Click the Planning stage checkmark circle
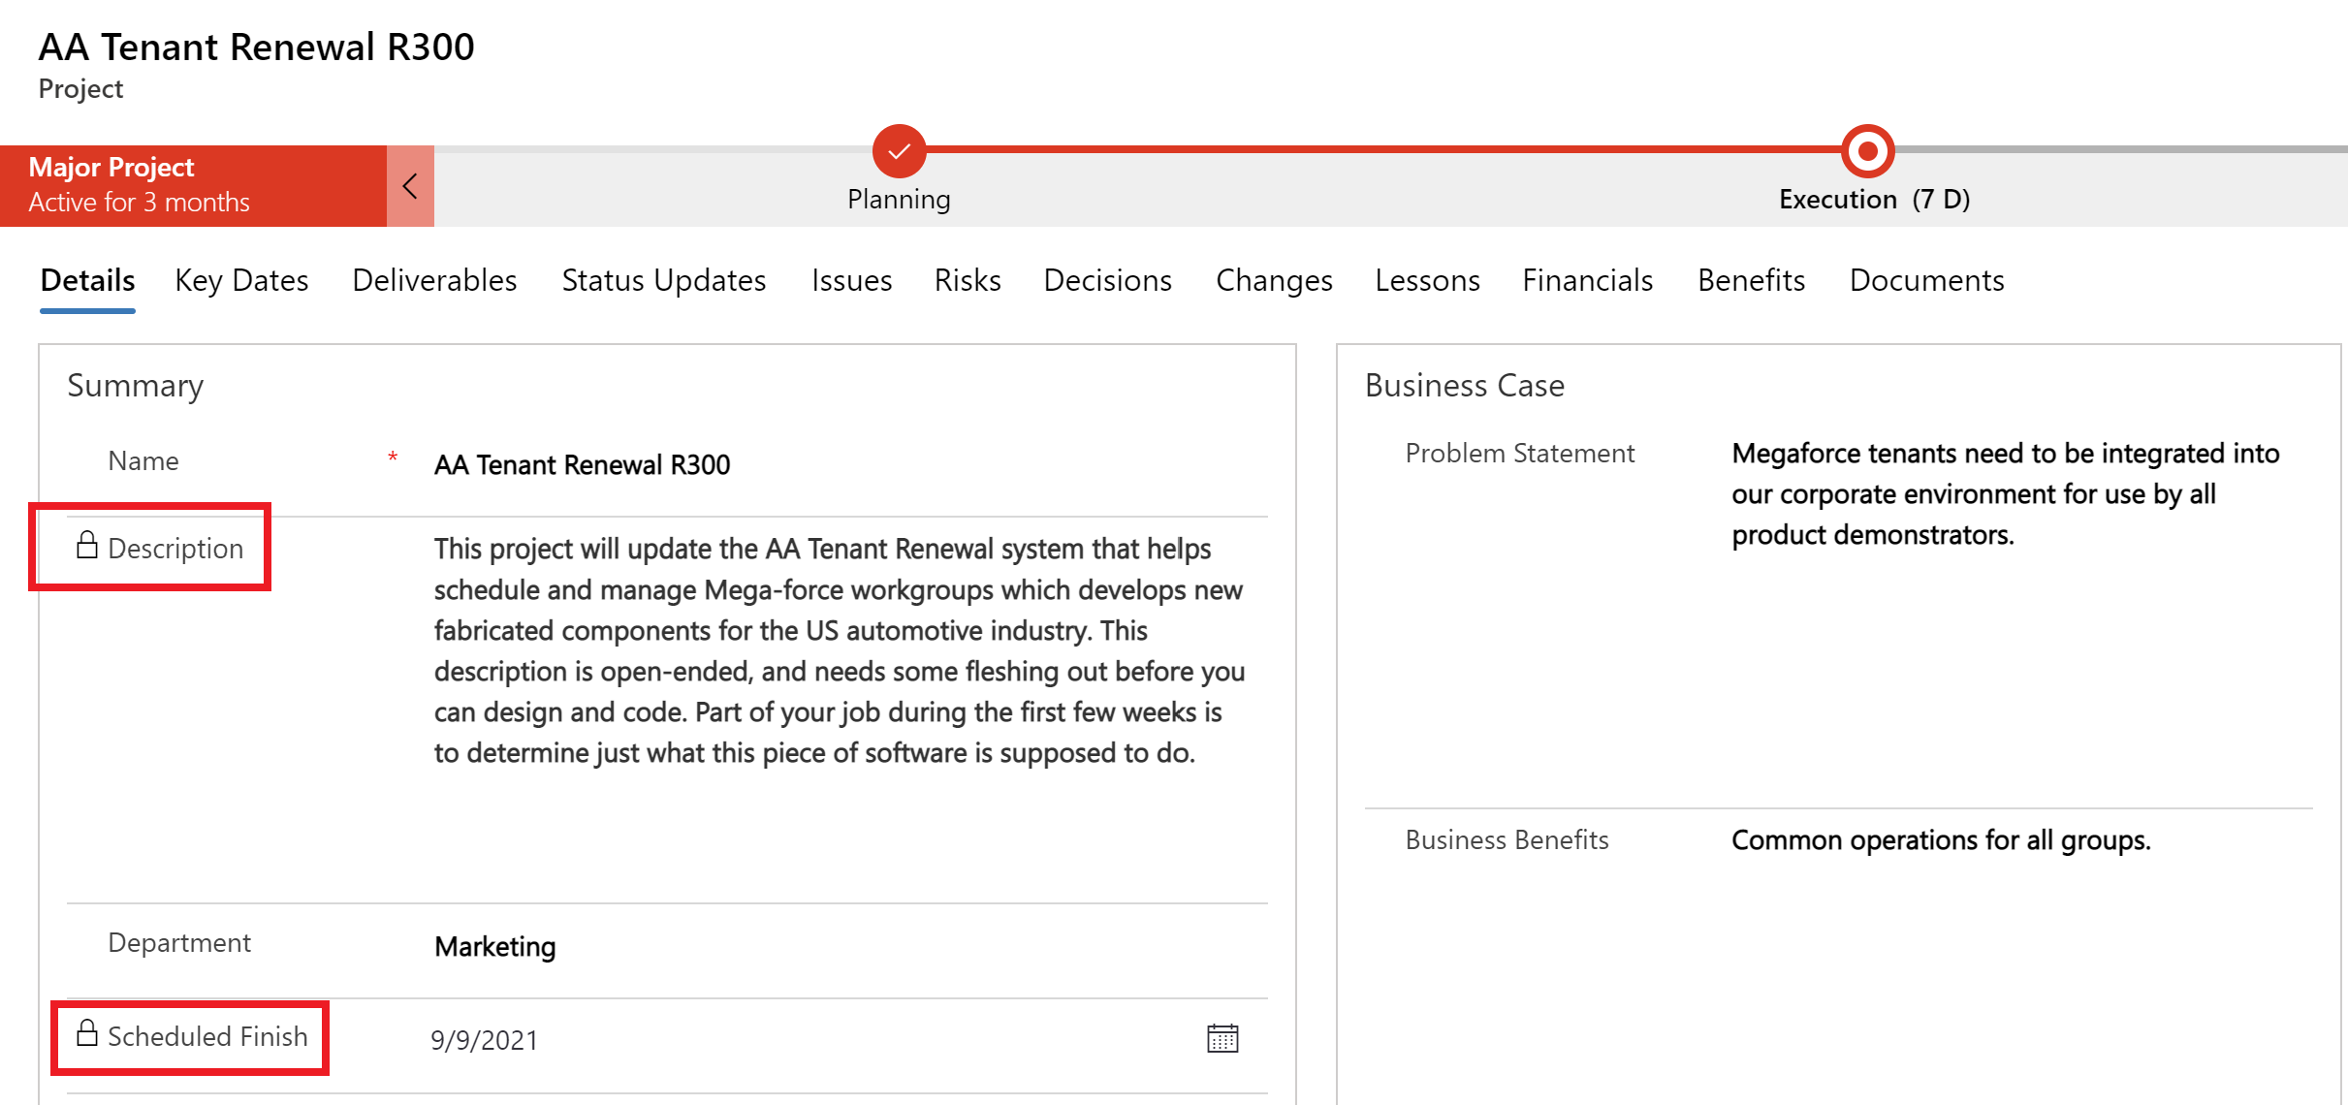The height and width of the screenshot is (1105, 2348). (899, 151)
